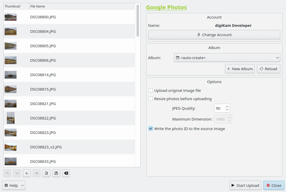Click the Change Account button
The height and width of the screenshot is (192, 286).
(x=214, y=35)
